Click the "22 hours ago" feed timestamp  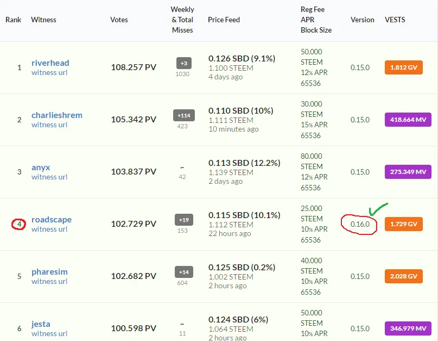click(230, 233)
